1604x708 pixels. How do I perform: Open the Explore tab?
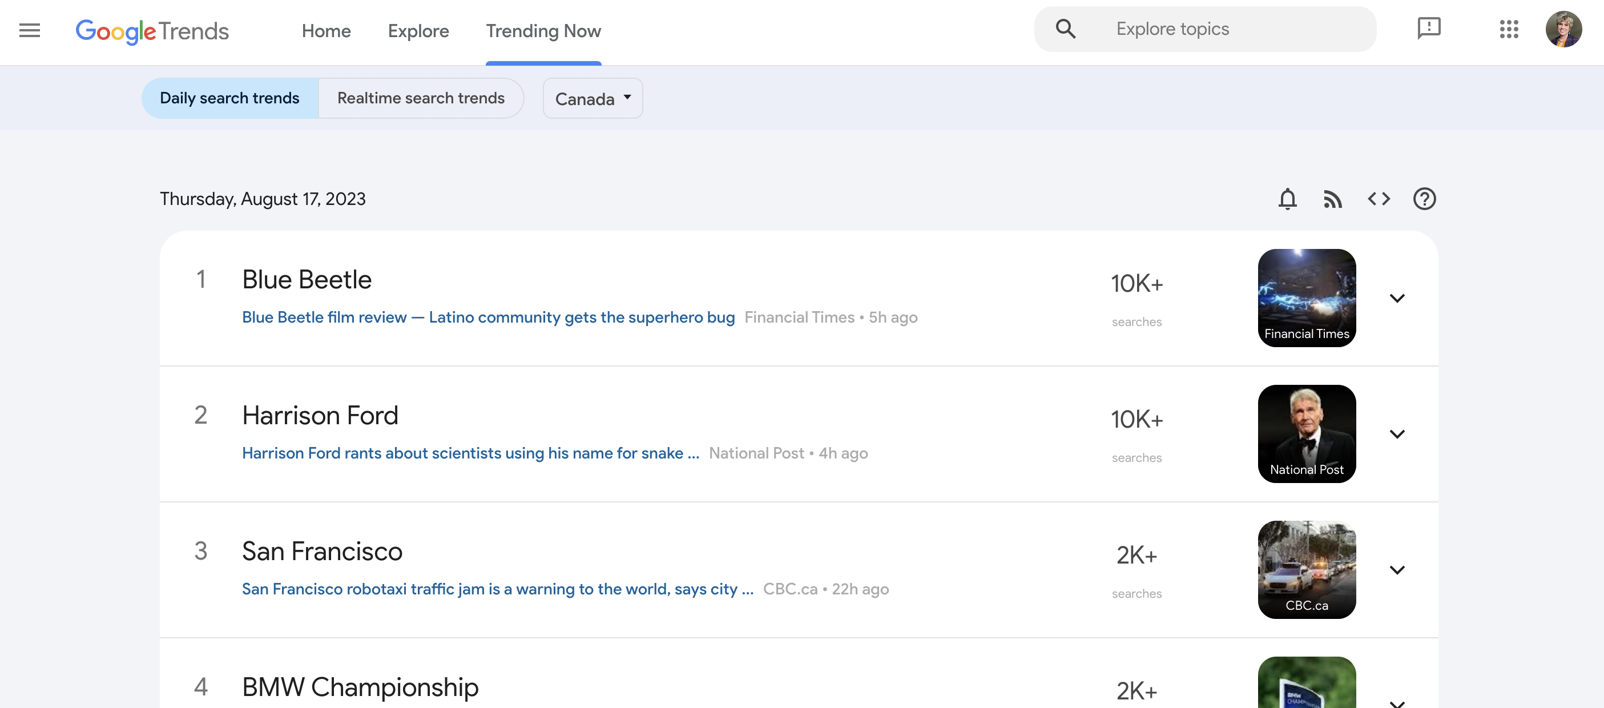pyautogui.click(x=418, y=30)
